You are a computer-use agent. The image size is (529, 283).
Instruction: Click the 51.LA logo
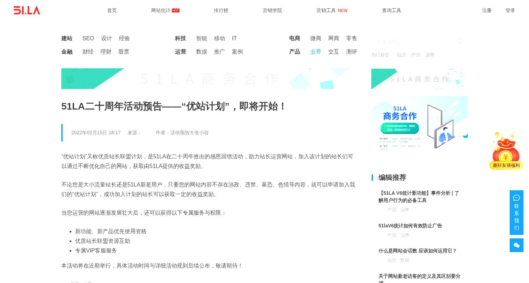(x=27, y=10)
